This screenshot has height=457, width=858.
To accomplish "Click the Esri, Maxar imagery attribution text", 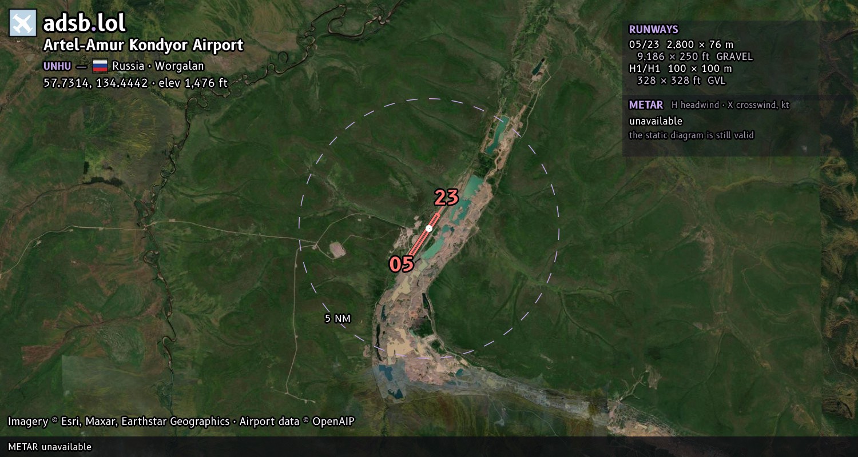I will [x=181, y=422].
